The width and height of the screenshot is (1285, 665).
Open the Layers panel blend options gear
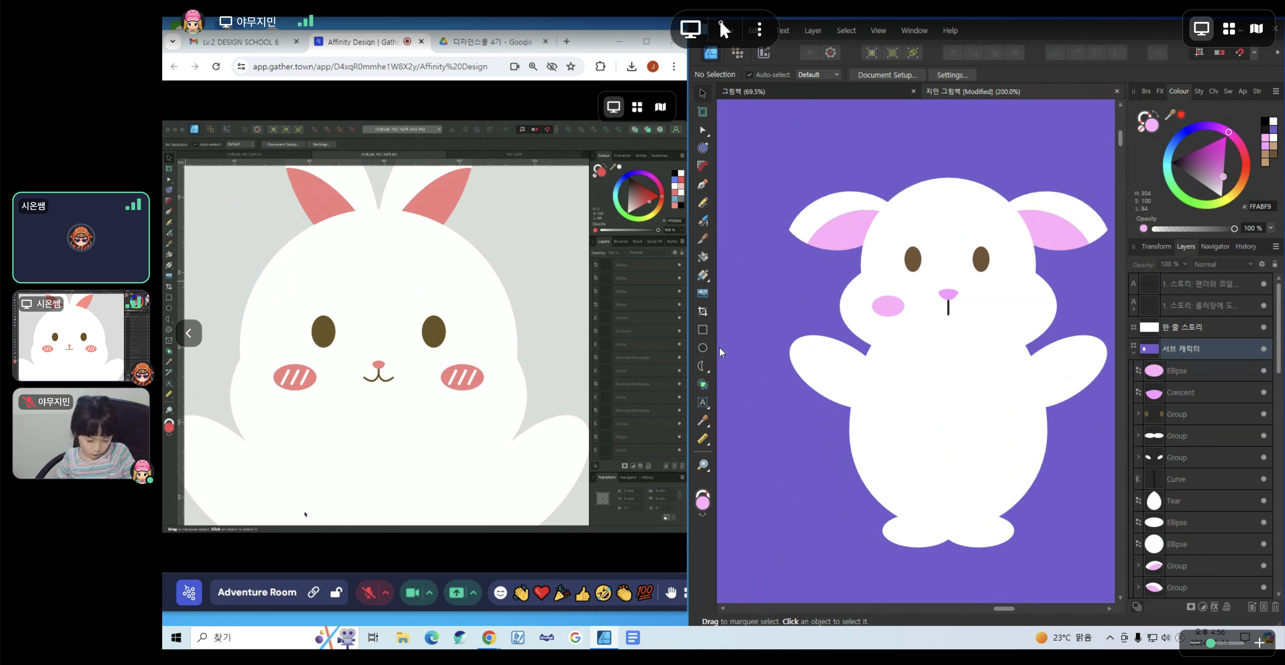click(1262, 264)
